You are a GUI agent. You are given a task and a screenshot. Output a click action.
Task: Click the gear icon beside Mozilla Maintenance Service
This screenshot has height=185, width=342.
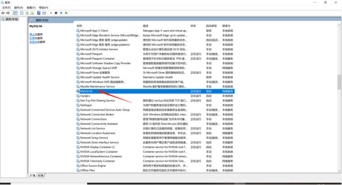point(78,87)
